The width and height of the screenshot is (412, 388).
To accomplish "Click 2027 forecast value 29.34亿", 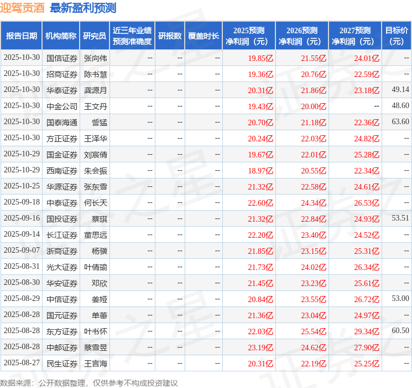I will (367, 331).
